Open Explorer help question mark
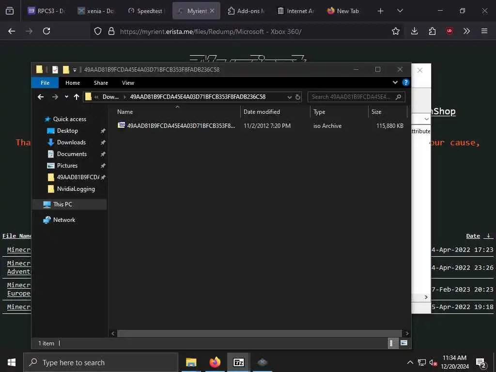496x372 pixels. click(x=405, y=82)
